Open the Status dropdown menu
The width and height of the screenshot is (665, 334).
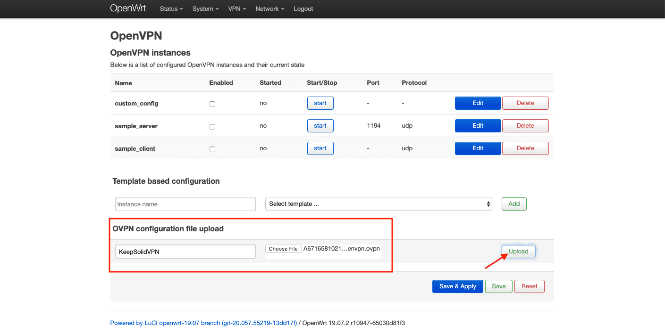(x=171, y=9)
